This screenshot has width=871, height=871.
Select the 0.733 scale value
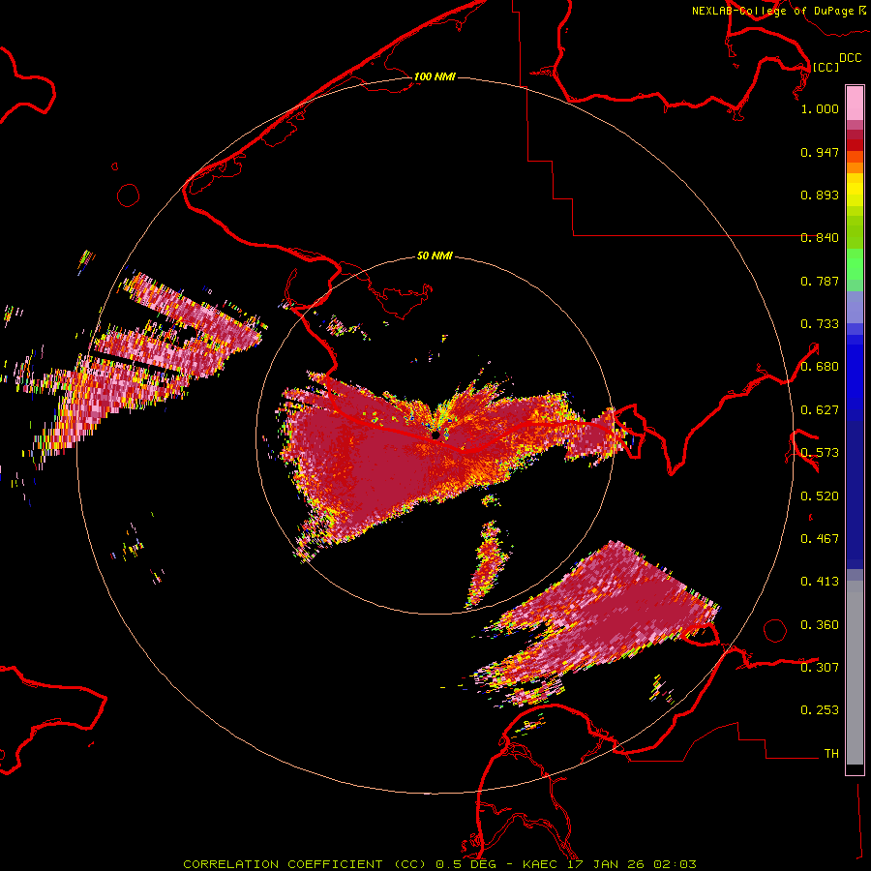tap(820, 324)
